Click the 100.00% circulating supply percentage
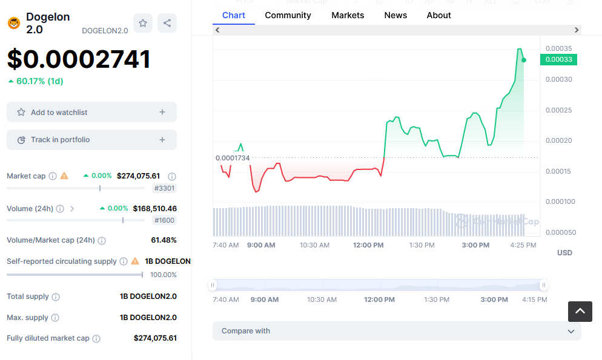The height and width of the screenshot is (360, 602). click(164, 275)
